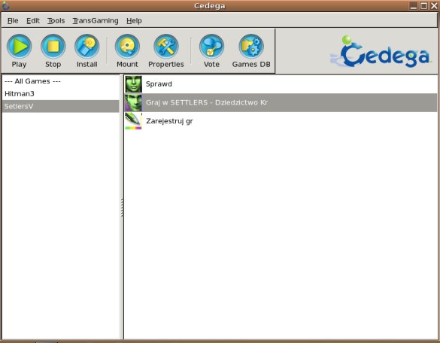Click the pane divider handle between lists
This screenshot has width=440, height=343.
[122, 208]
